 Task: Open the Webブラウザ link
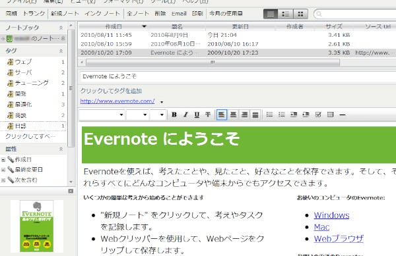coord(339,239)
